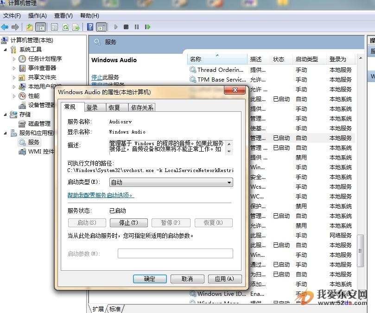Screen dimensions: 375x313
Task: Click the Up one level folder icon
Action: coord(29,27)
